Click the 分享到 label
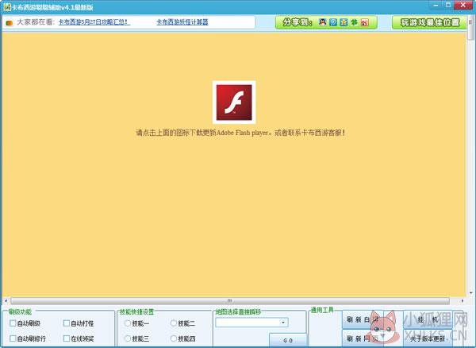This screenshot has height=348, width=476. (297, 22)
